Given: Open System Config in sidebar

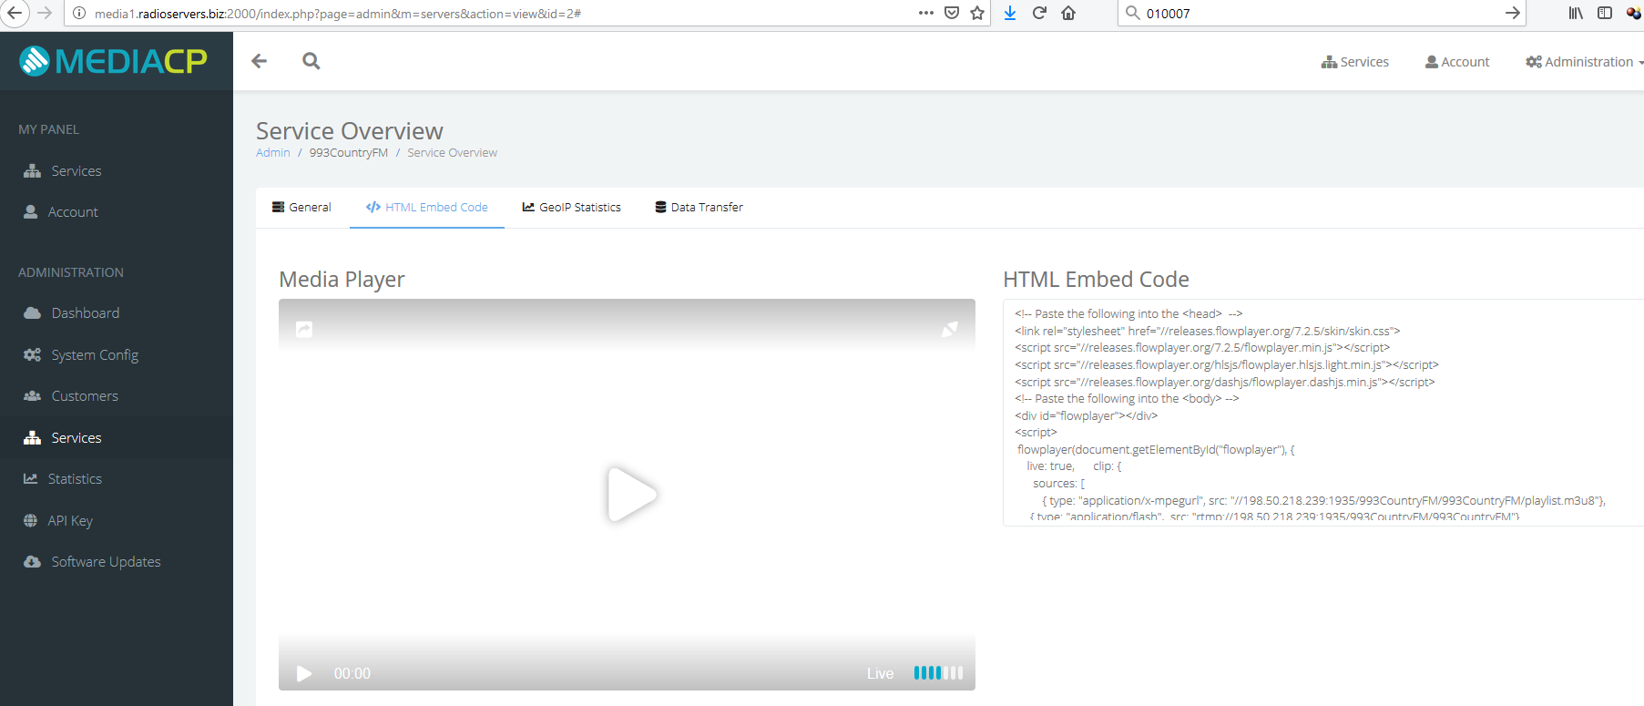Looking at the screenshot, I should tap(94, 355).
